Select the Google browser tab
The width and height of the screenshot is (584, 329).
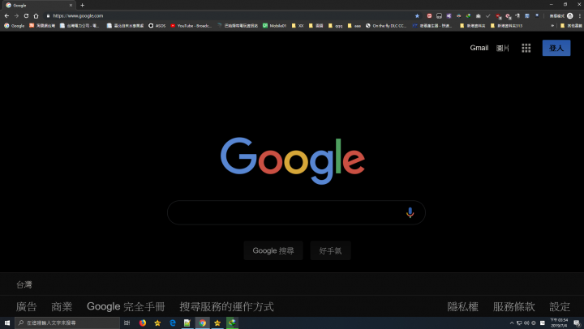[37, 5]
